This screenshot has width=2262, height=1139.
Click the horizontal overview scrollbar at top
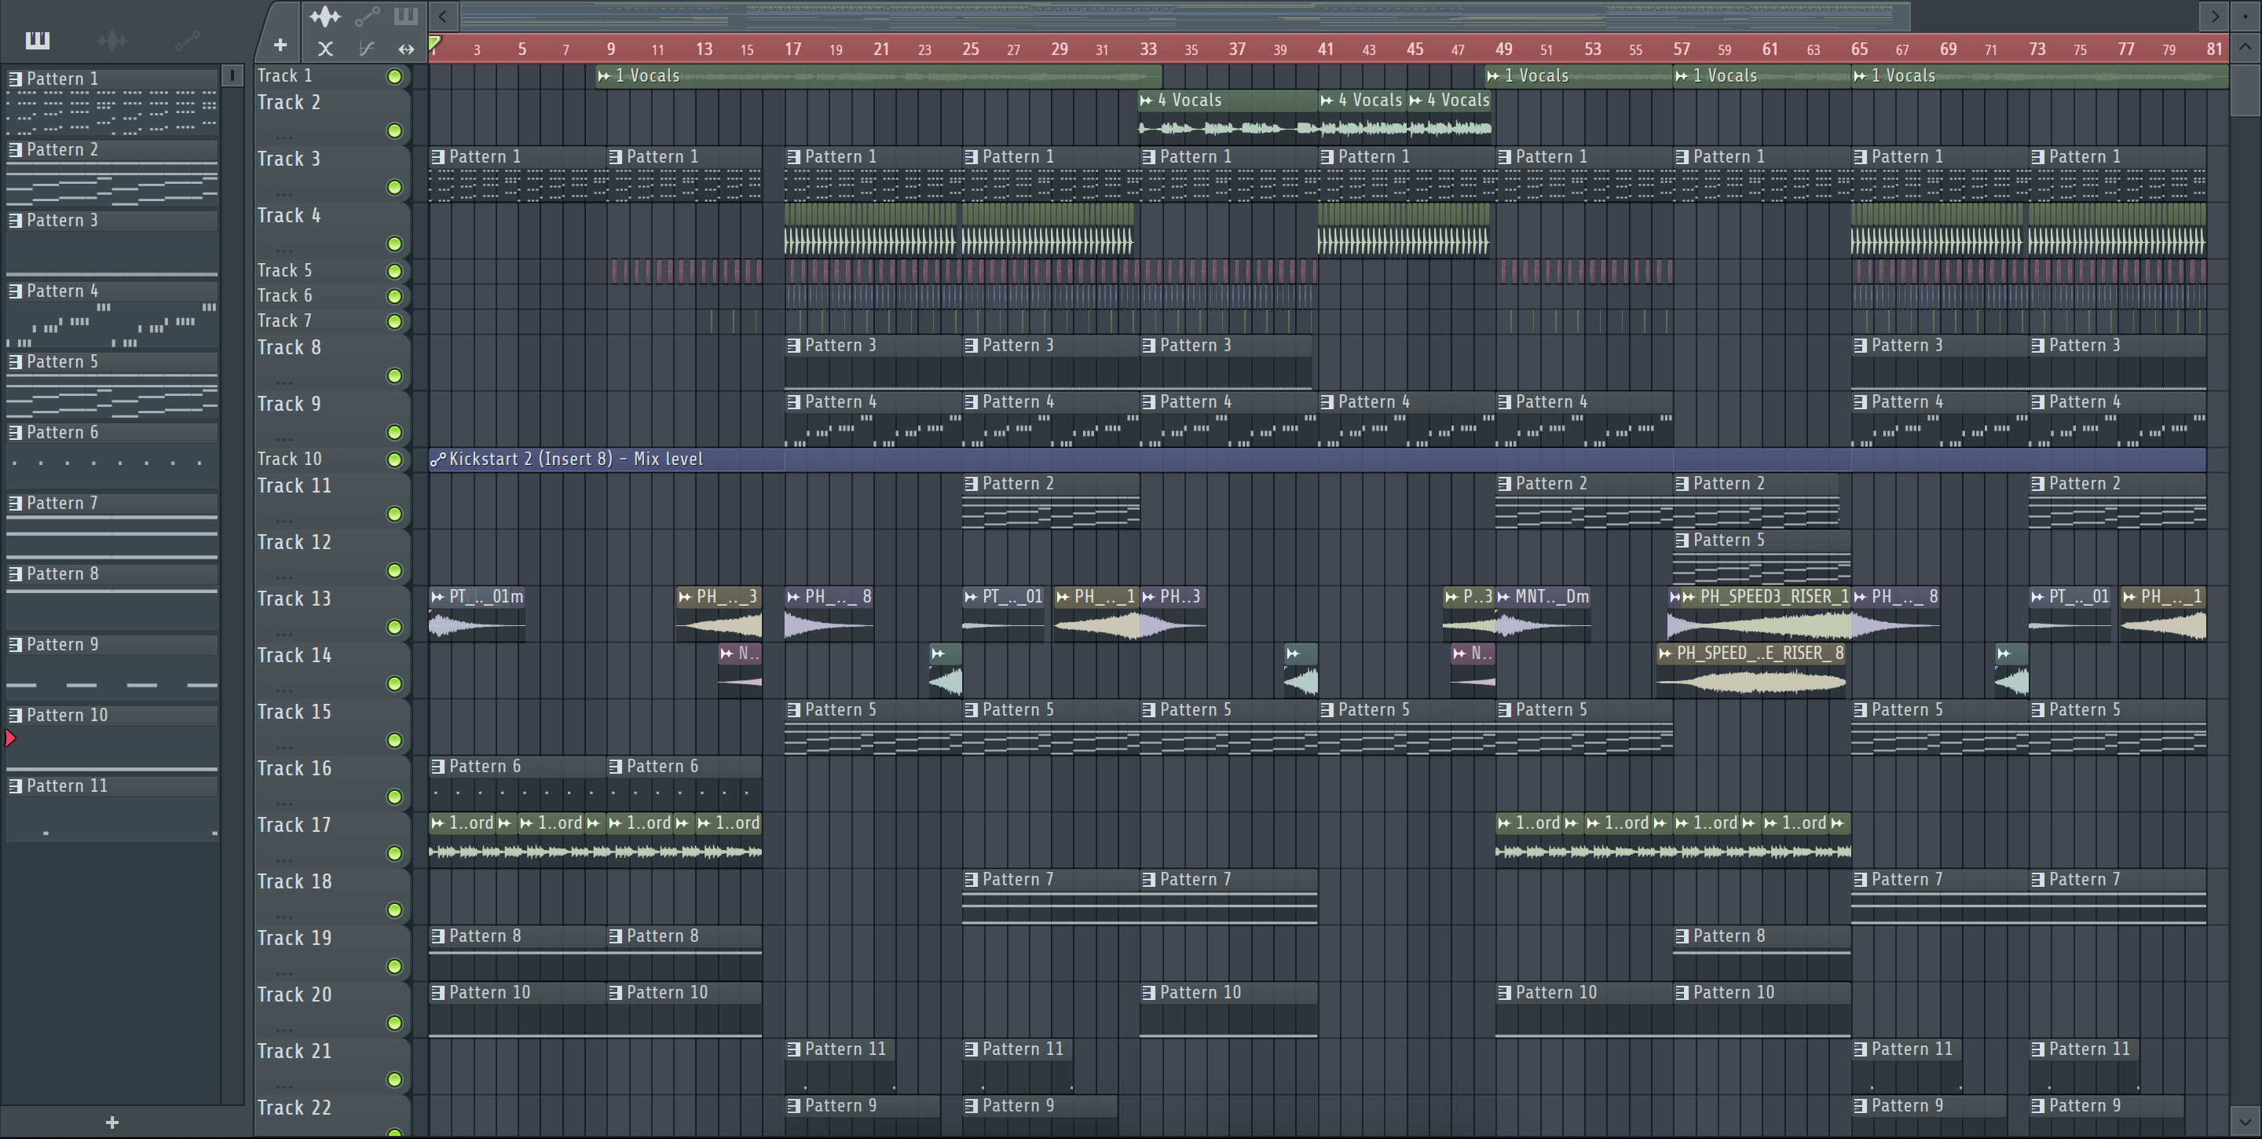pyautogui.click(x=1185, y=16)
